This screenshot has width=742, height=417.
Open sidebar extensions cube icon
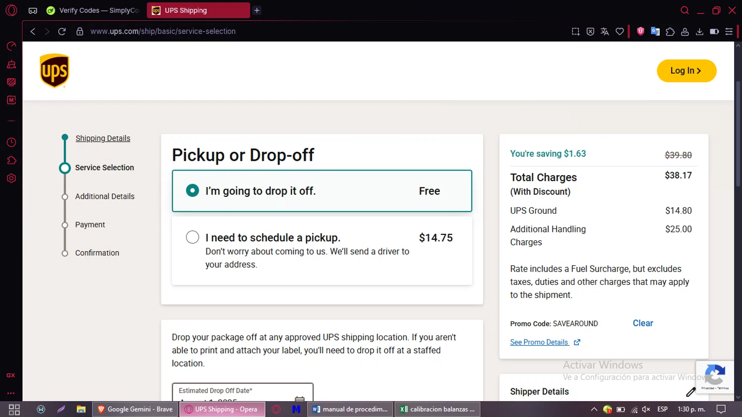pyautogui.click(x=11, y=160)
